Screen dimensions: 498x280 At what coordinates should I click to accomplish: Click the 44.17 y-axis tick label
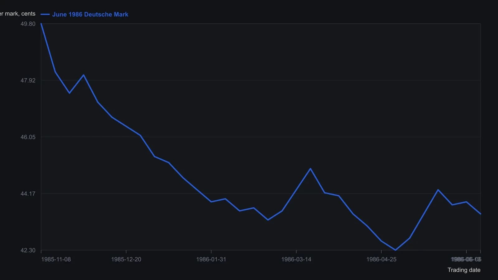click(28, 194)
